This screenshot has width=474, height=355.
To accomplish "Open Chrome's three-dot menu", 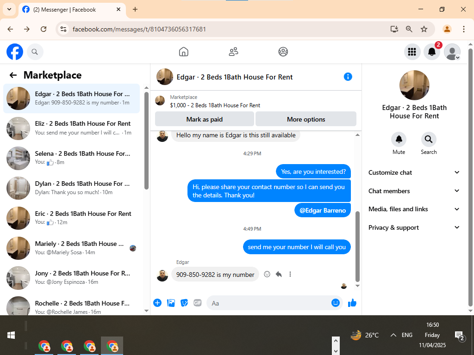I will [463, 29].
